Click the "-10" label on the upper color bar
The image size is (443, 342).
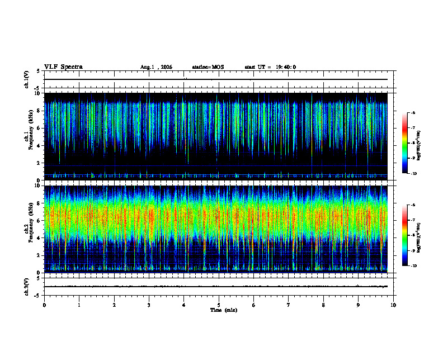(414, 174)
